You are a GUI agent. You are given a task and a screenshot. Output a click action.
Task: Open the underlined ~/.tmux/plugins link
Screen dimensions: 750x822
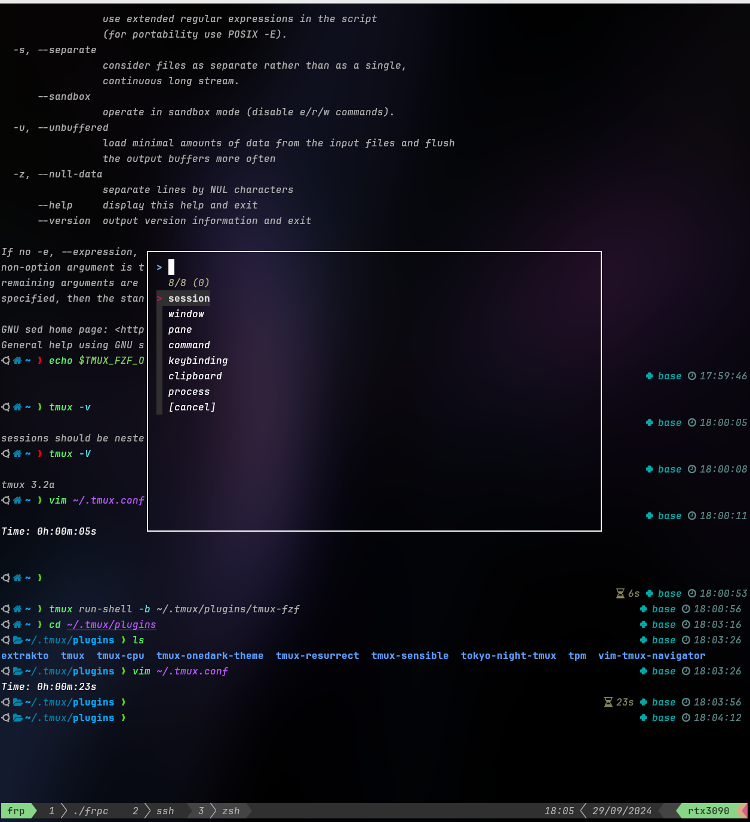(111, 624)
